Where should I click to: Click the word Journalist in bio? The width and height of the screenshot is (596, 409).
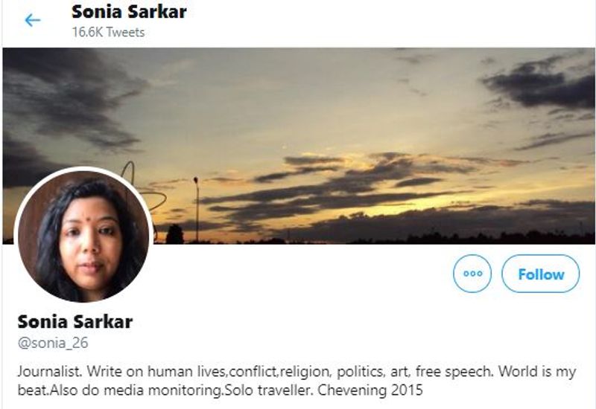pos(49,371)
